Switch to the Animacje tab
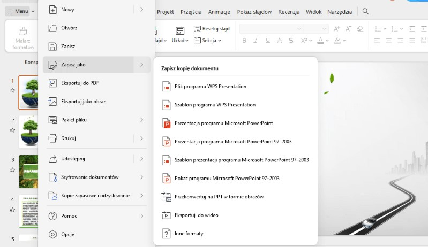 click(219, 12)
